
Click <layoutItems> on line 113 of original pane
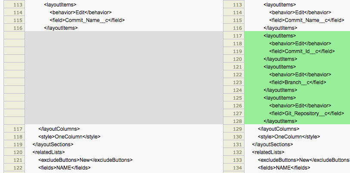60,4
